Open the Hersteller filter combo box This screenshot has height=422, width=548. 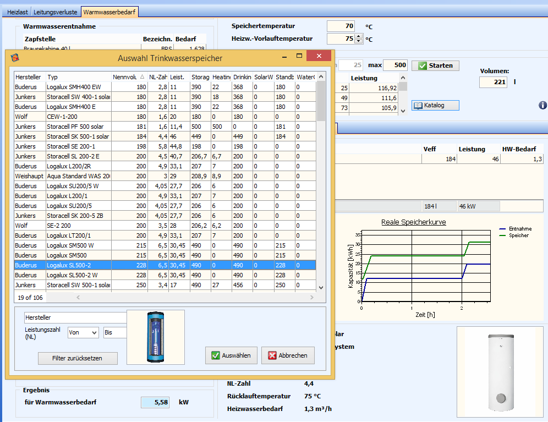(x=75, y=317)
